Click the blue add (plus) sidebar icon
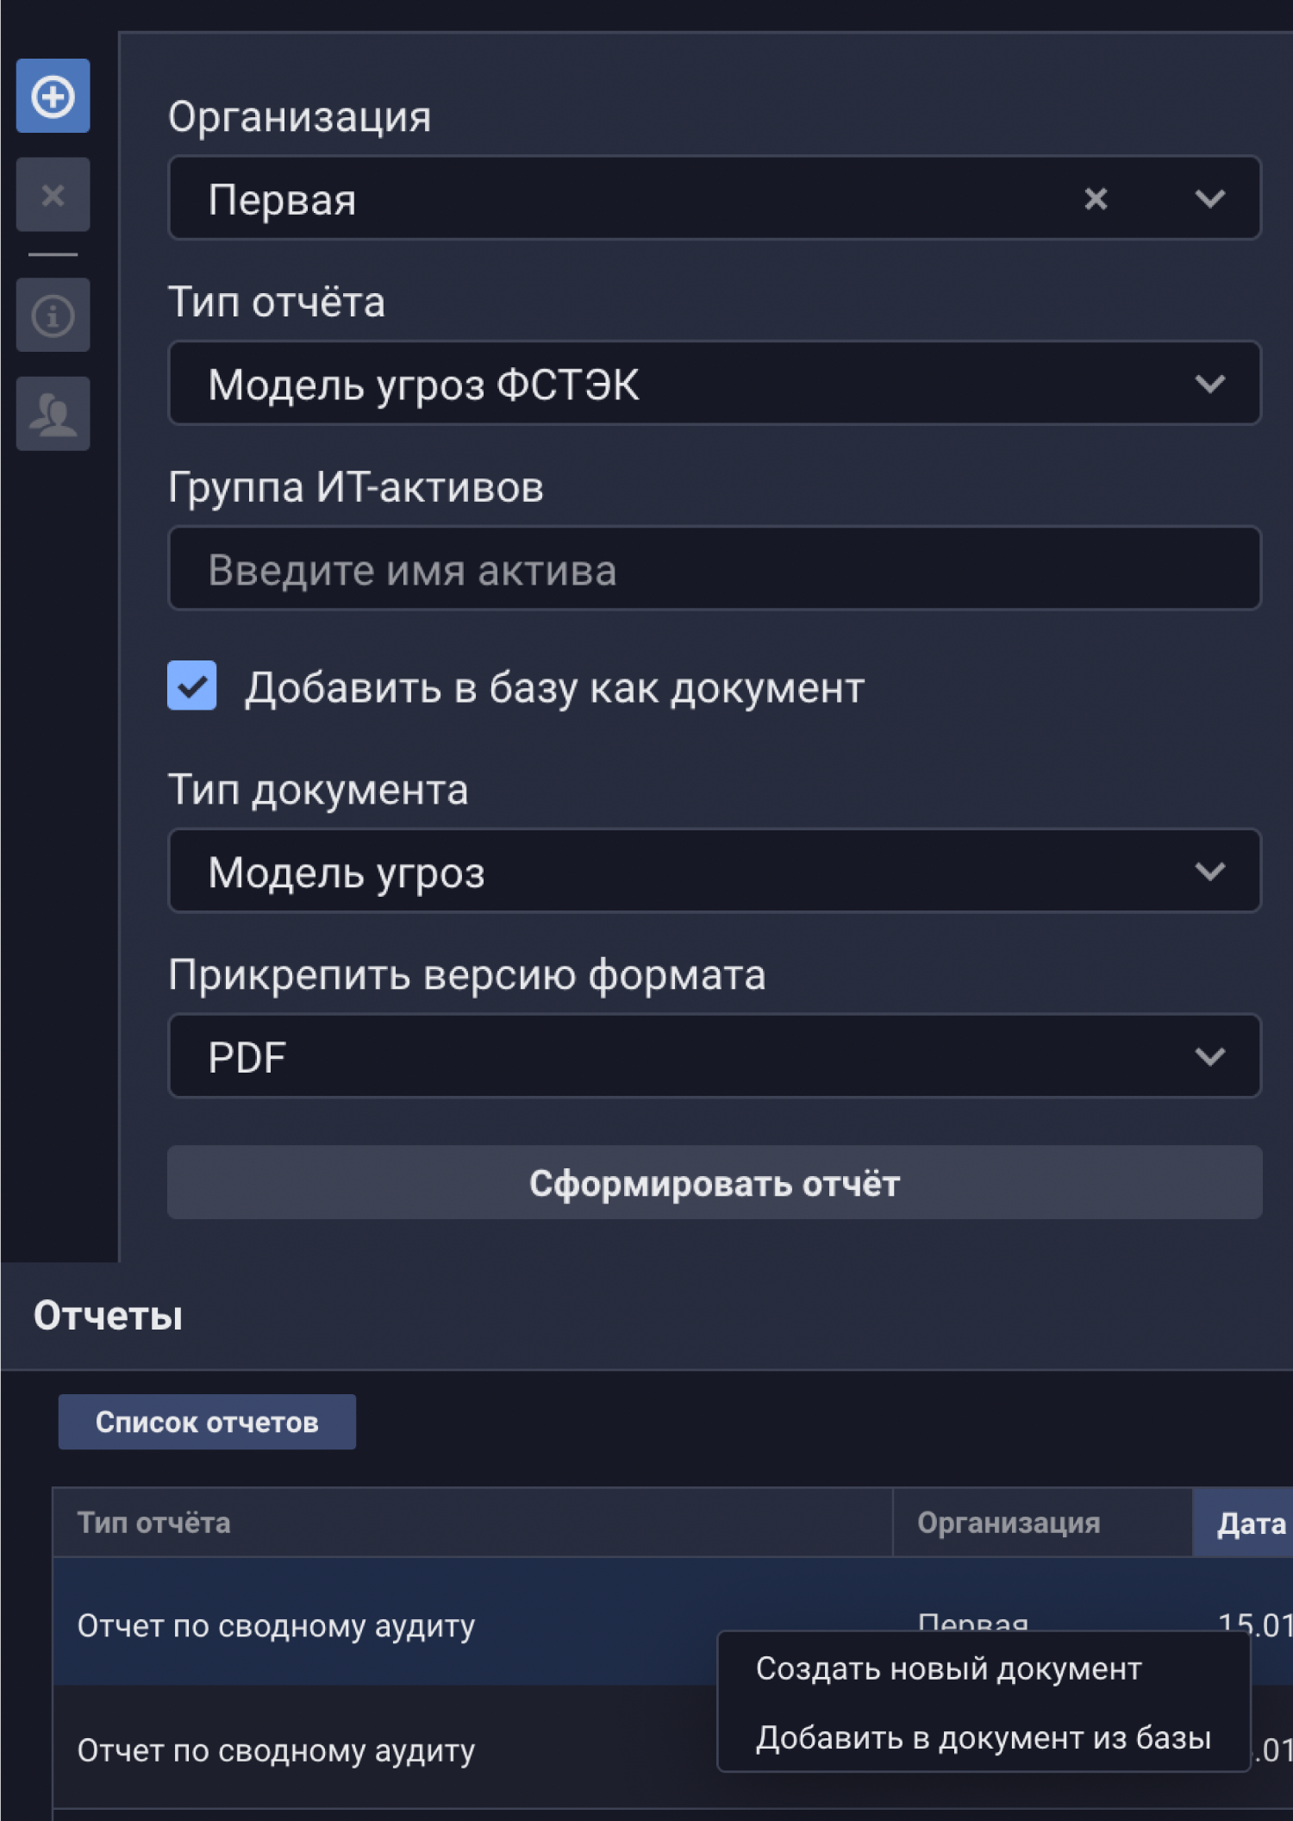This screenshot has height=1821, width=1293. 53,96
